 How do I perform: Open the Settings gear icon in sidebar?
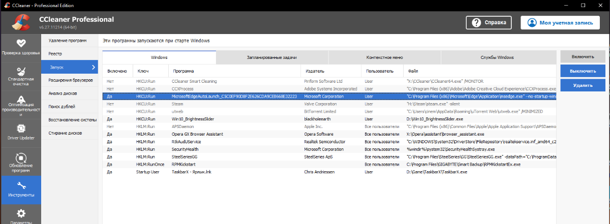coord(20,213)
